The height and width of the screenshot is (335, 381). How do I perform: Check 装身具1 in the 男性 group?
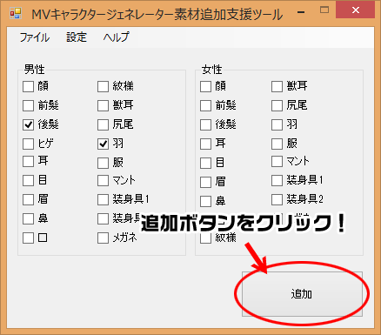coord(103,199)
